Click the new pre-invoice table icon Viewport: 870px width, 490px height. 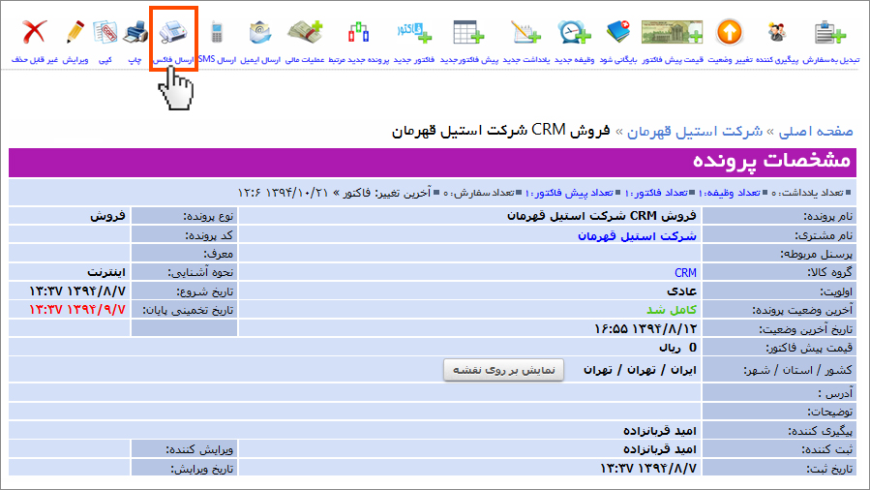[468, 32]
